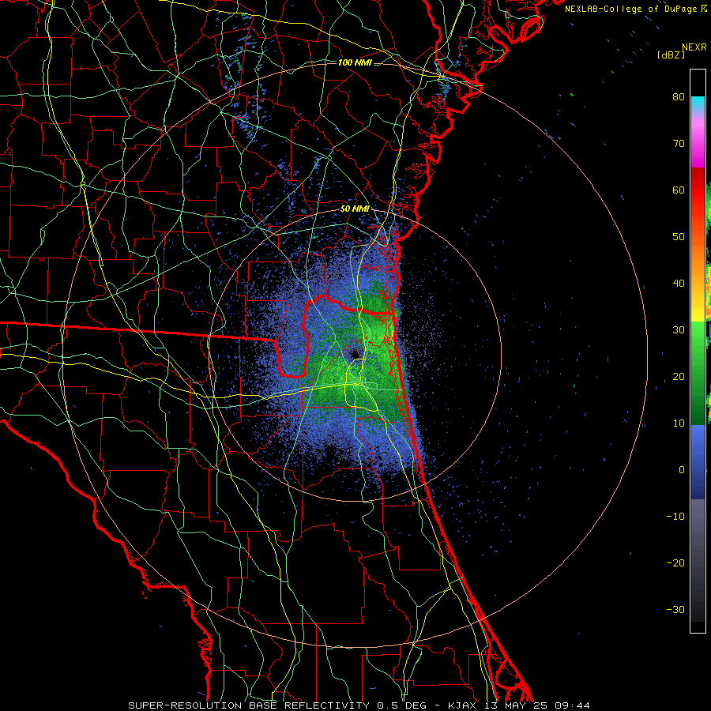
Task: Click the cyan top band of the color scale
Action: point(698,104)
